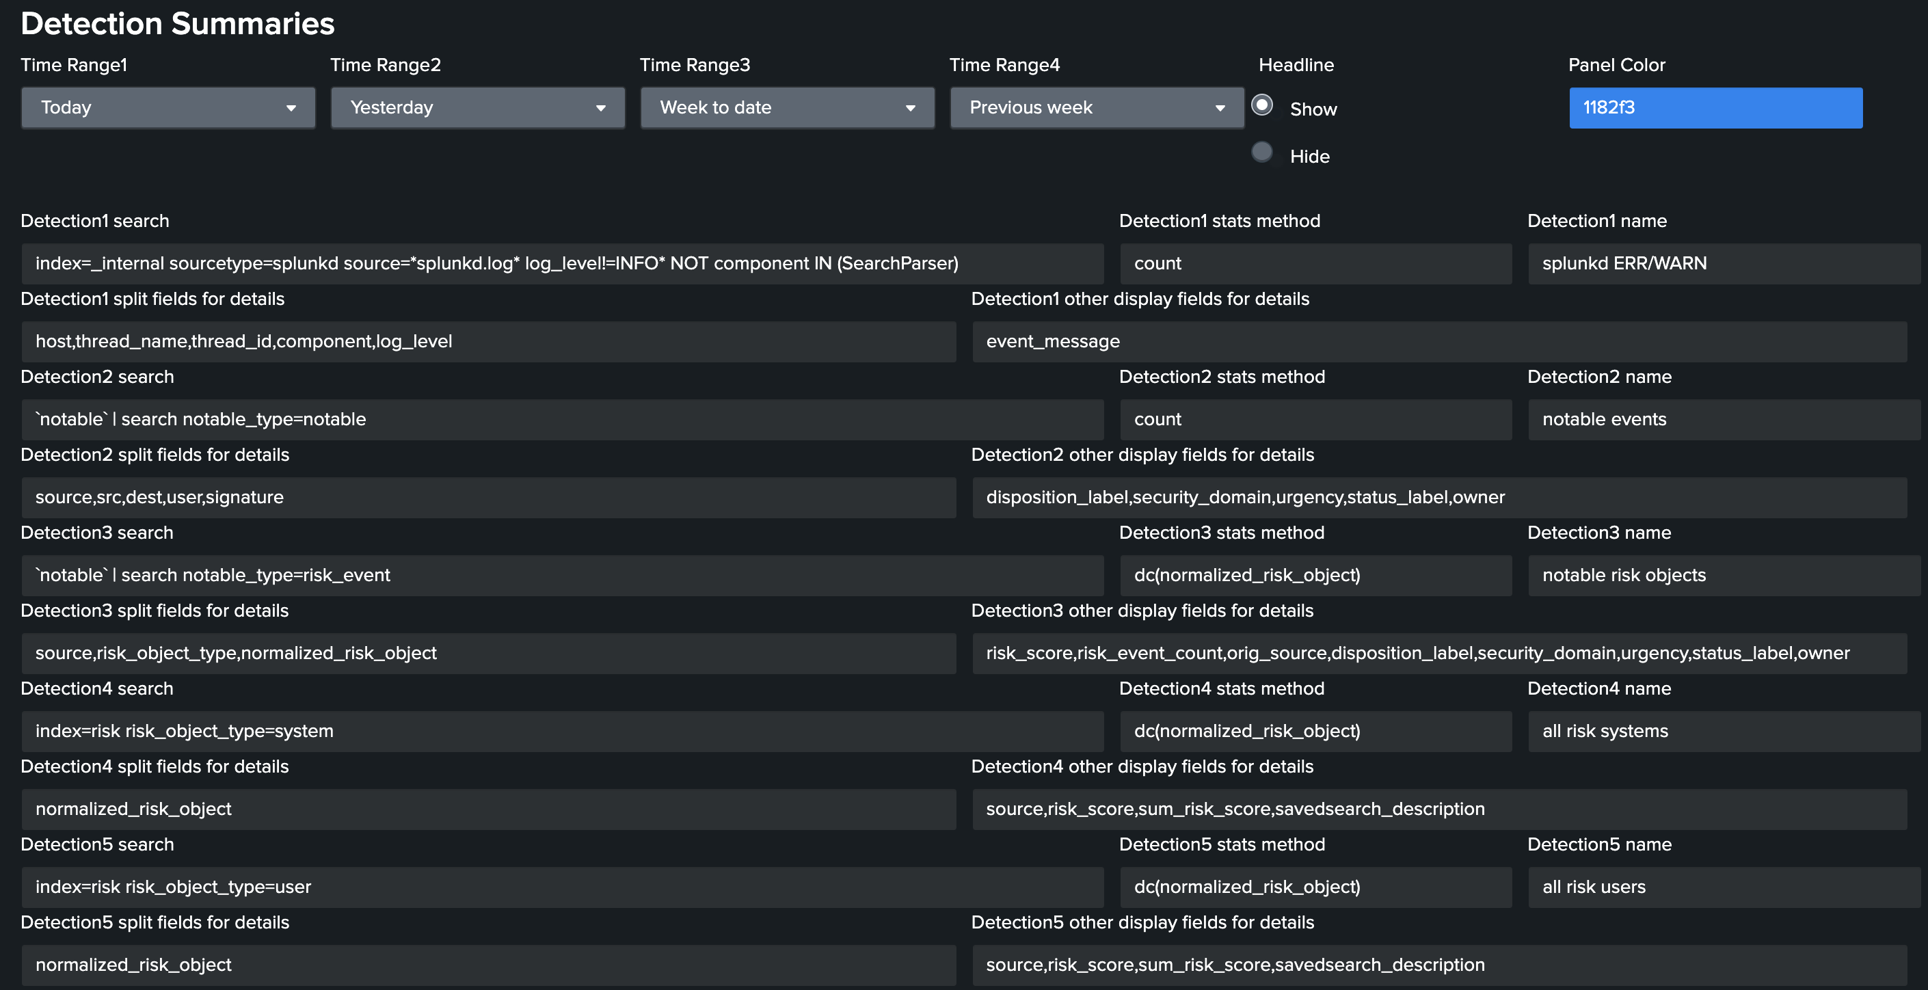Click the Detection1 search input field
The width and height of the screenshot is (1928, 990).
point(561,263)
